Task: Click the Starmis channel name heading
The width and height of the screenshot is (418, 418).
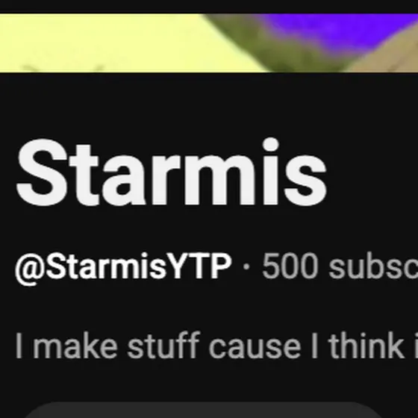Action: [172, 172]
